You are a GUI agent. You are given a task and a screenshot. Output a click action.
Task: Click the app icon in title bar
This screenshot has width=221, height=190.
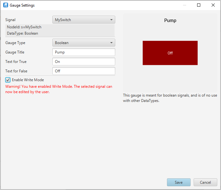[x=6, y=5]
